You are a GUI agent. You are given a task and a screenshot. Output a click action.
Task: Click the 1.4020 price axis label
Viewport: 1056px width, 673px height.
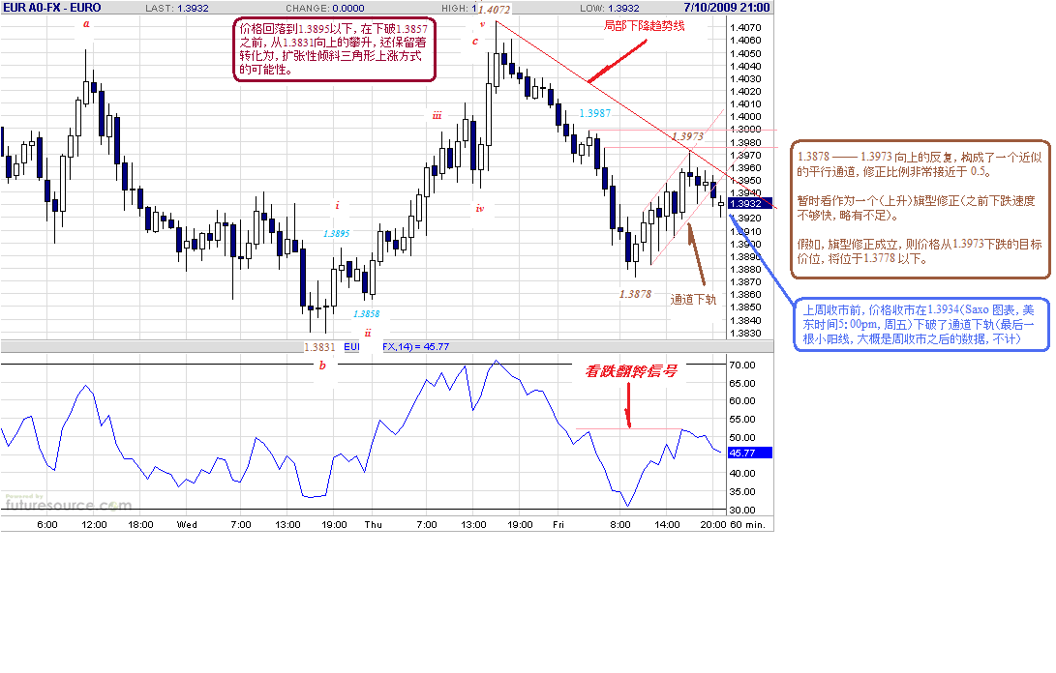(745, 92)
